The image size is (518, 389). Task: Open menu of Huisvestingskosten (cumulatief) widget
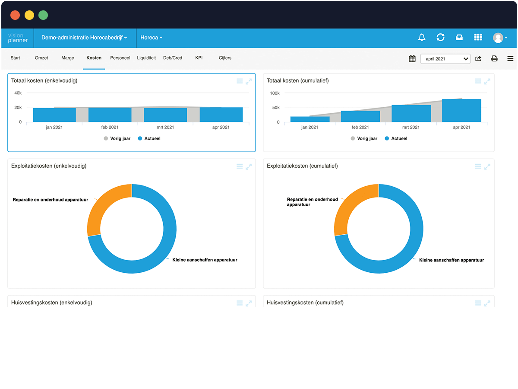pos(478,303)
